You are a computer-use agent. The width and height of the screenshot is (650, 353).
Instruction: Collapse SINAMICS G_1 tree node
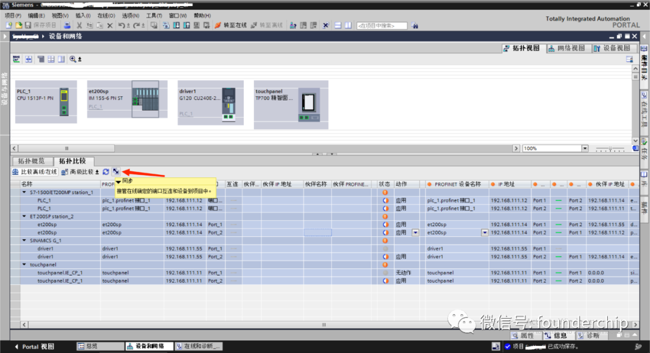(25, 241)
